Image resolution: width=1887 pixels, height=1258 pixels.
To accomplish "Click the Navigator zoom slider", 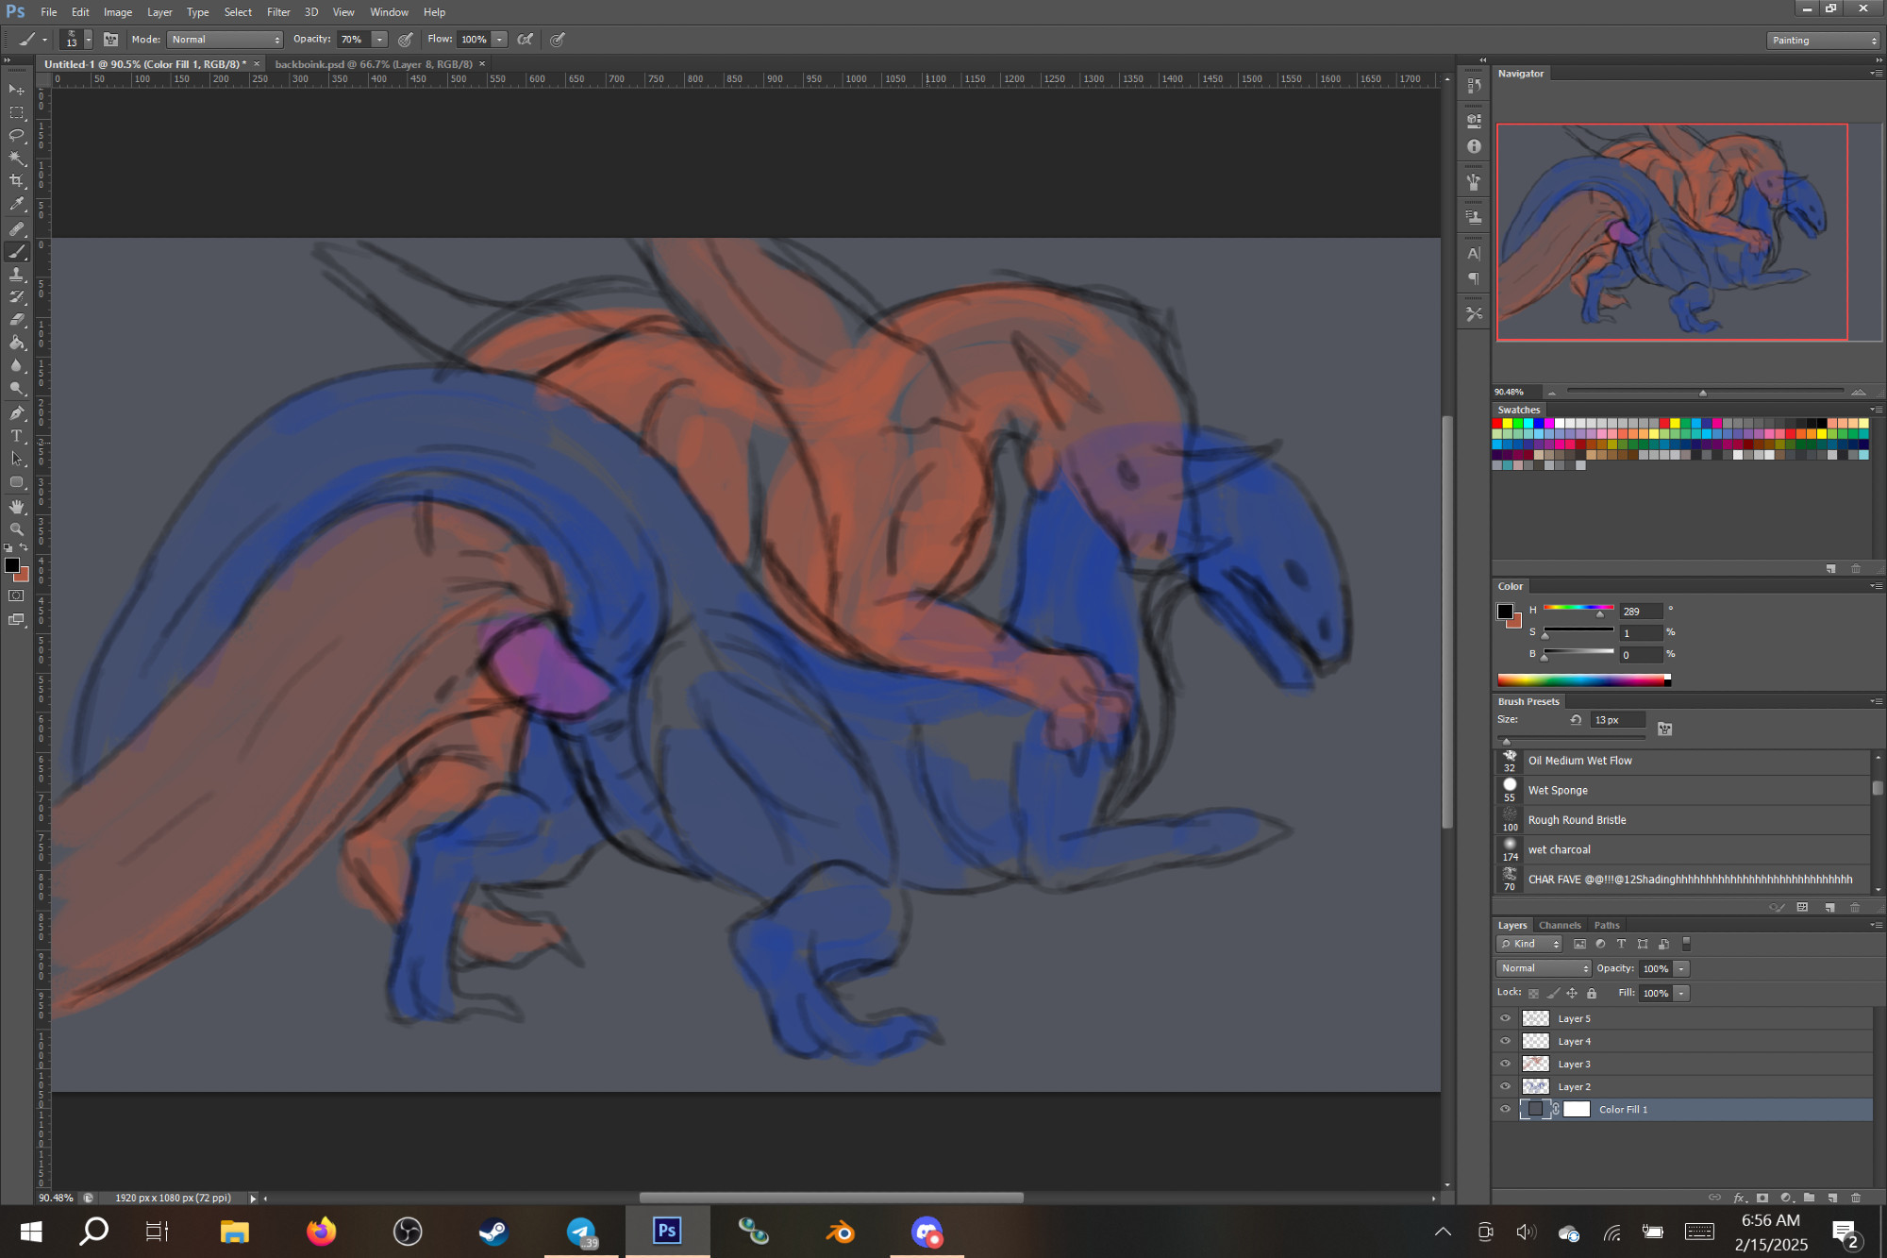I will point(1705,391).
